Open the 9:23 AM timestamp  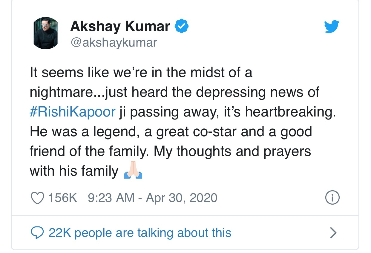click(x=111, y=198)
